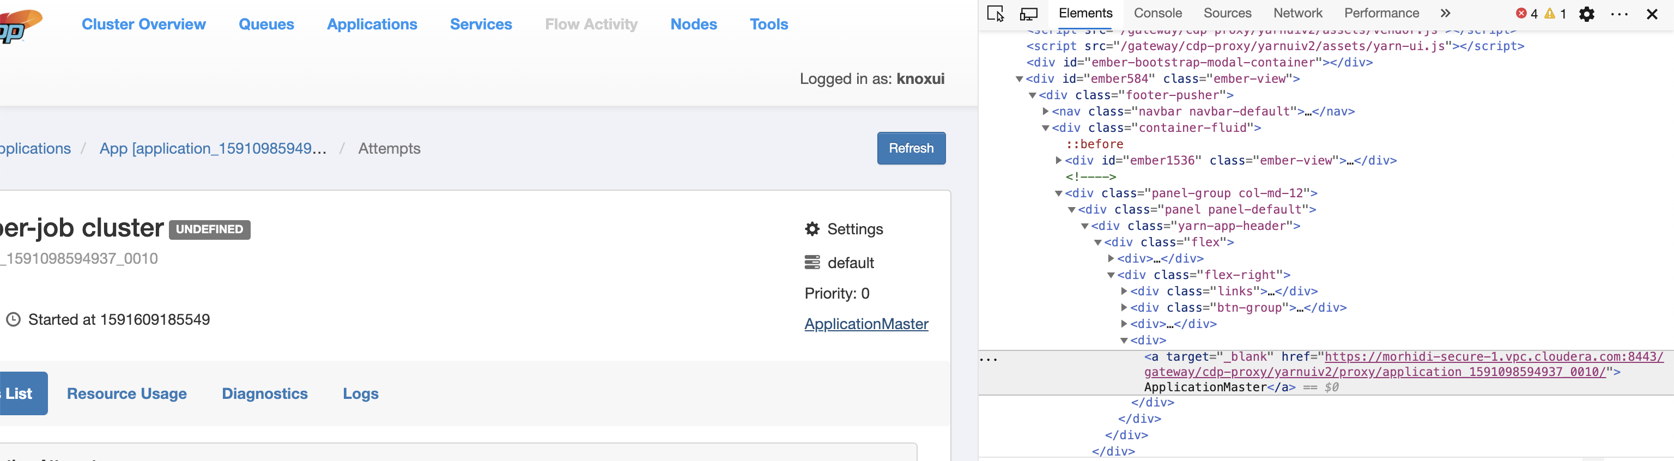Open the DevTools three-dots menu
Image resolution: width=1674 pixels, height=461 pixels.
[x=1619, y=14]
